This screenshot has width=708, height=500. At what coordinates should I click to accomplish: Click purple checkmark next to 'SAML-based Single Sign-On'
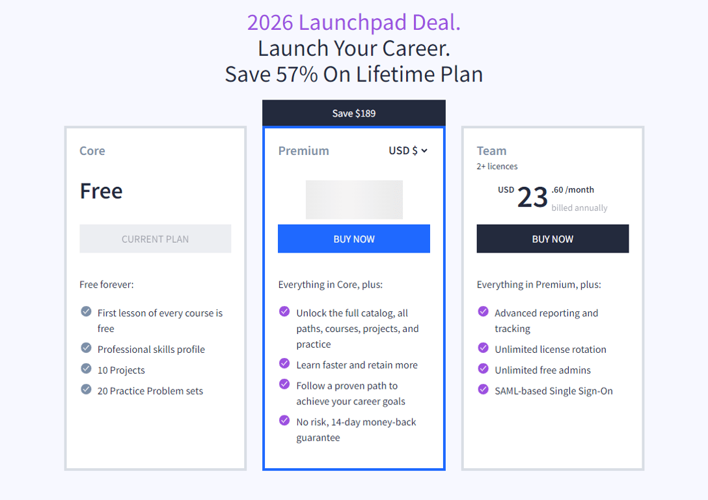pyautogui.click(x=483, y=389)
